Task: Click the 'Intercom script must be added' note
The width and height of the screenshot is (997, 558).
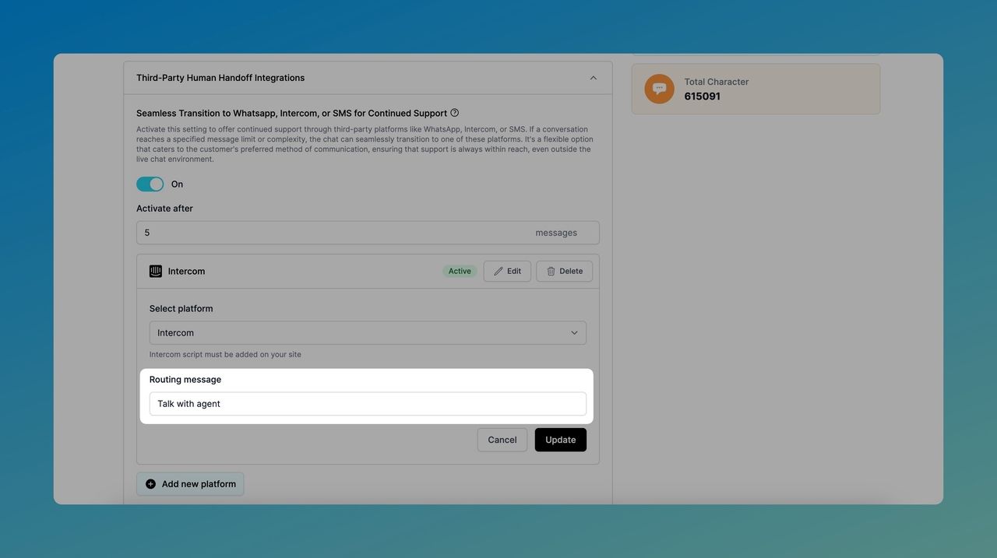Action: pos(225,354)
